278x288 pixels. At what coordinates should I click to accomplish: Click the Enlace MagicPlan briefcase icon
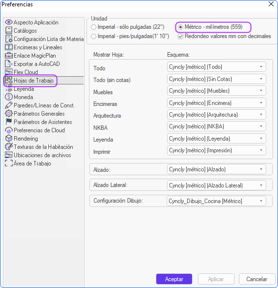pyautogui.click(x=9, y=56)
